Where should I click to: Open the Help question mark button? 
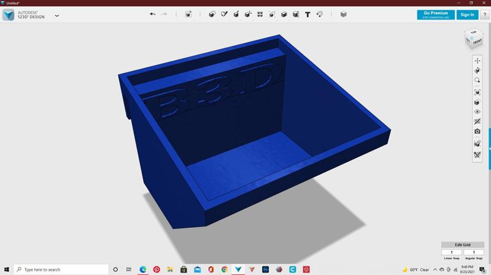click(x=485, y=15)
